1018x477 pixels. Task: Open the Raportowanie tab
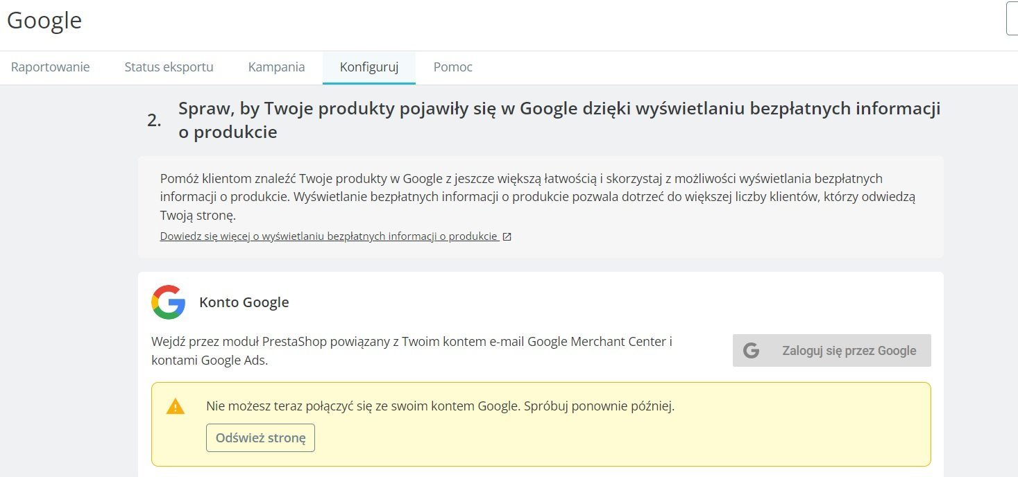coord(51,67)
